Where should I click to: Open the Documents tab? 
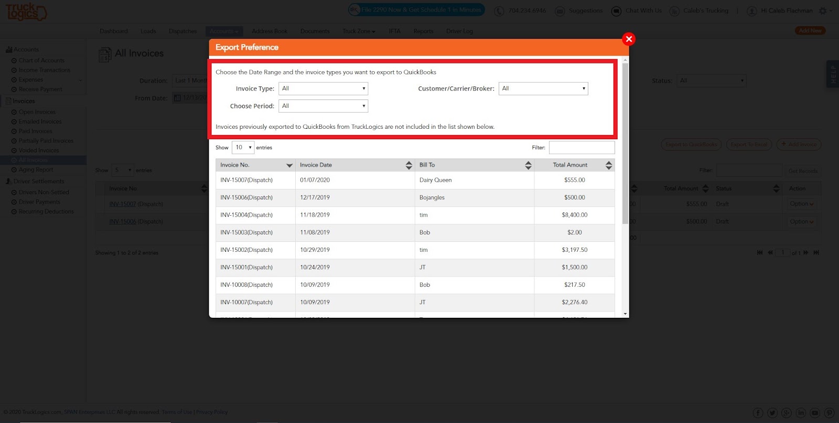pos(315,31)
